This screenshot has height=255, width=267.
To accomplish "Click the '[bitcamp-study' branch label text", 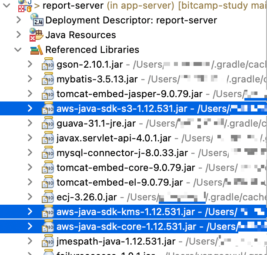I will point(214,6).
